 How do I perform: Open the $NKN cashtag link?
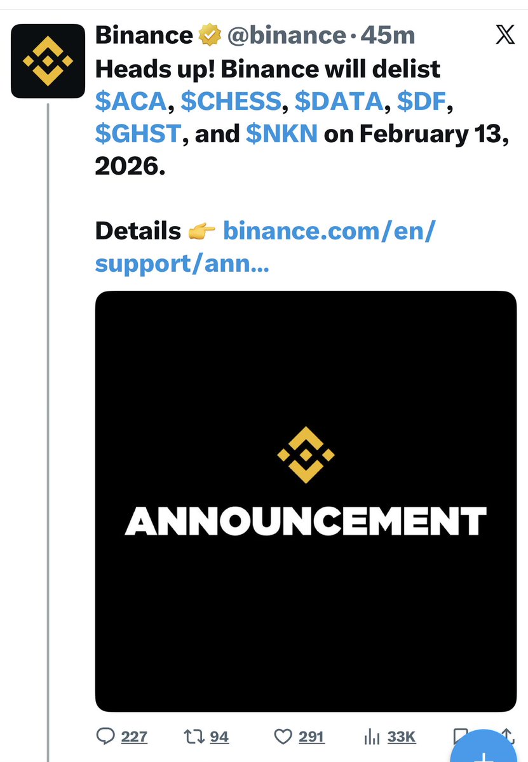click(281, 134)
